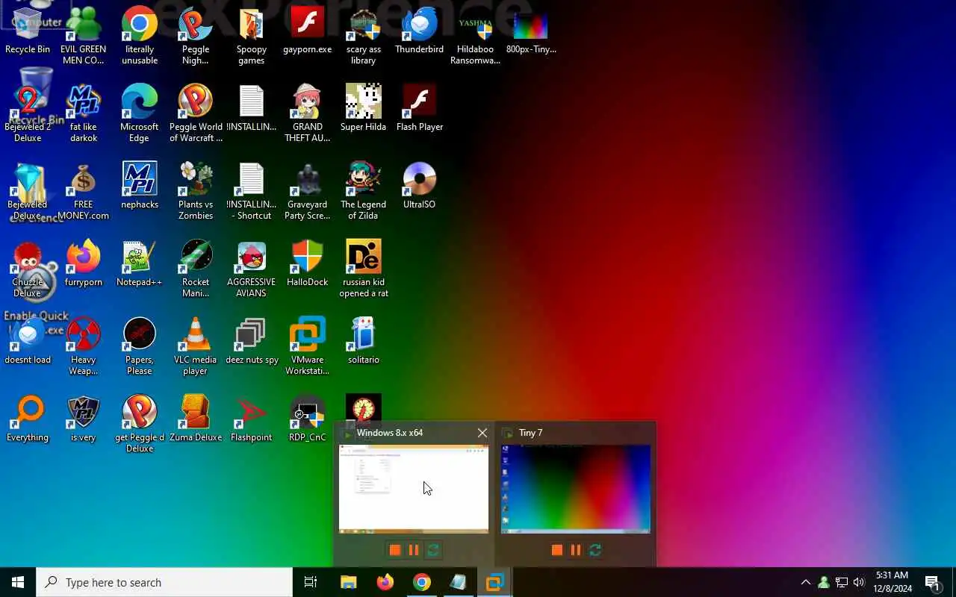This screenshot has height=597, width=956.
Task: Select the 'deez nuts spy' icon
Action: (x=252, y=340)
